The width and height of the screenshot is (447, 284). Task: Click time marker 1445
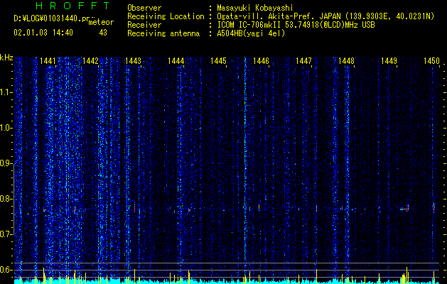click(x=218, y=61)
